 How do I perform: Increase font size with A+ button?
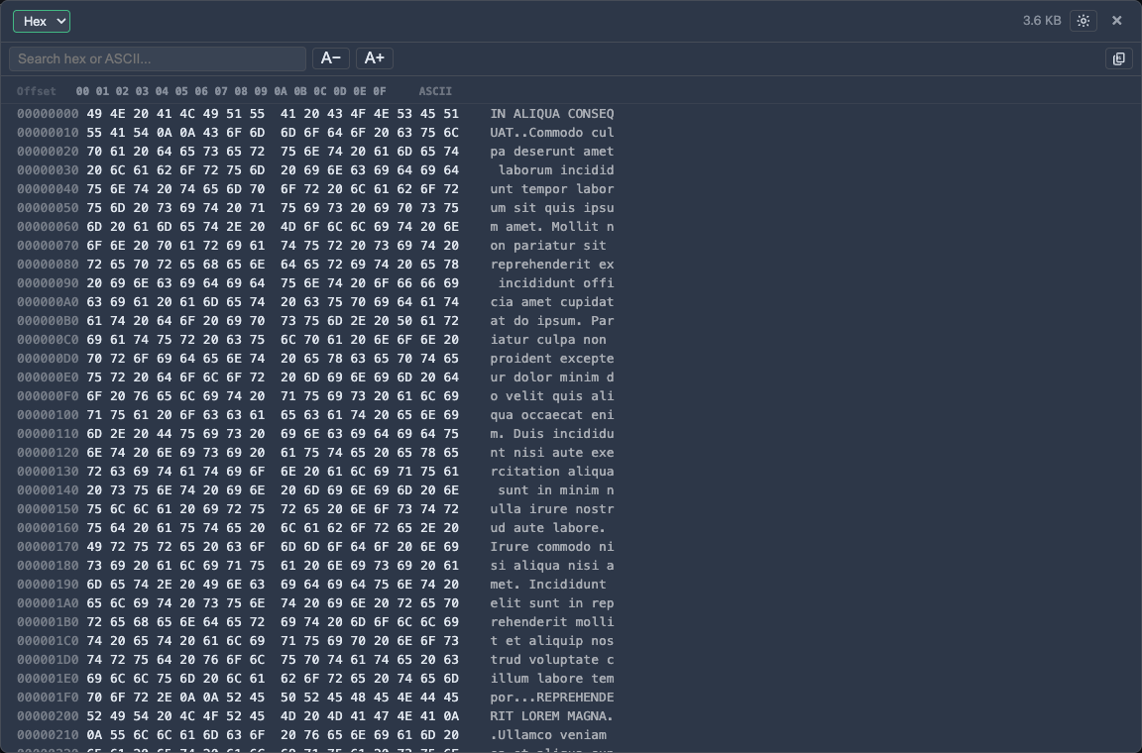point(375,58)
